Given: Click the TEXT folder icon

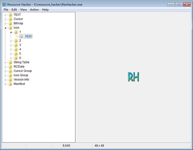Looking at the screenshot, I should pos(10,15).
